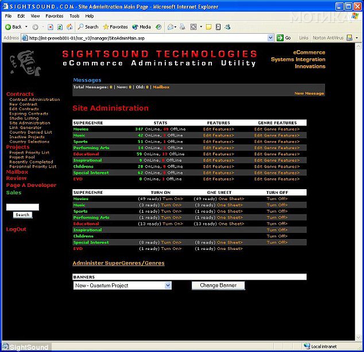Image resolution: width=364 pixels, height=352 pixels.
Task: Click the Edit page toolbar icon
Action: click(193, 27)
